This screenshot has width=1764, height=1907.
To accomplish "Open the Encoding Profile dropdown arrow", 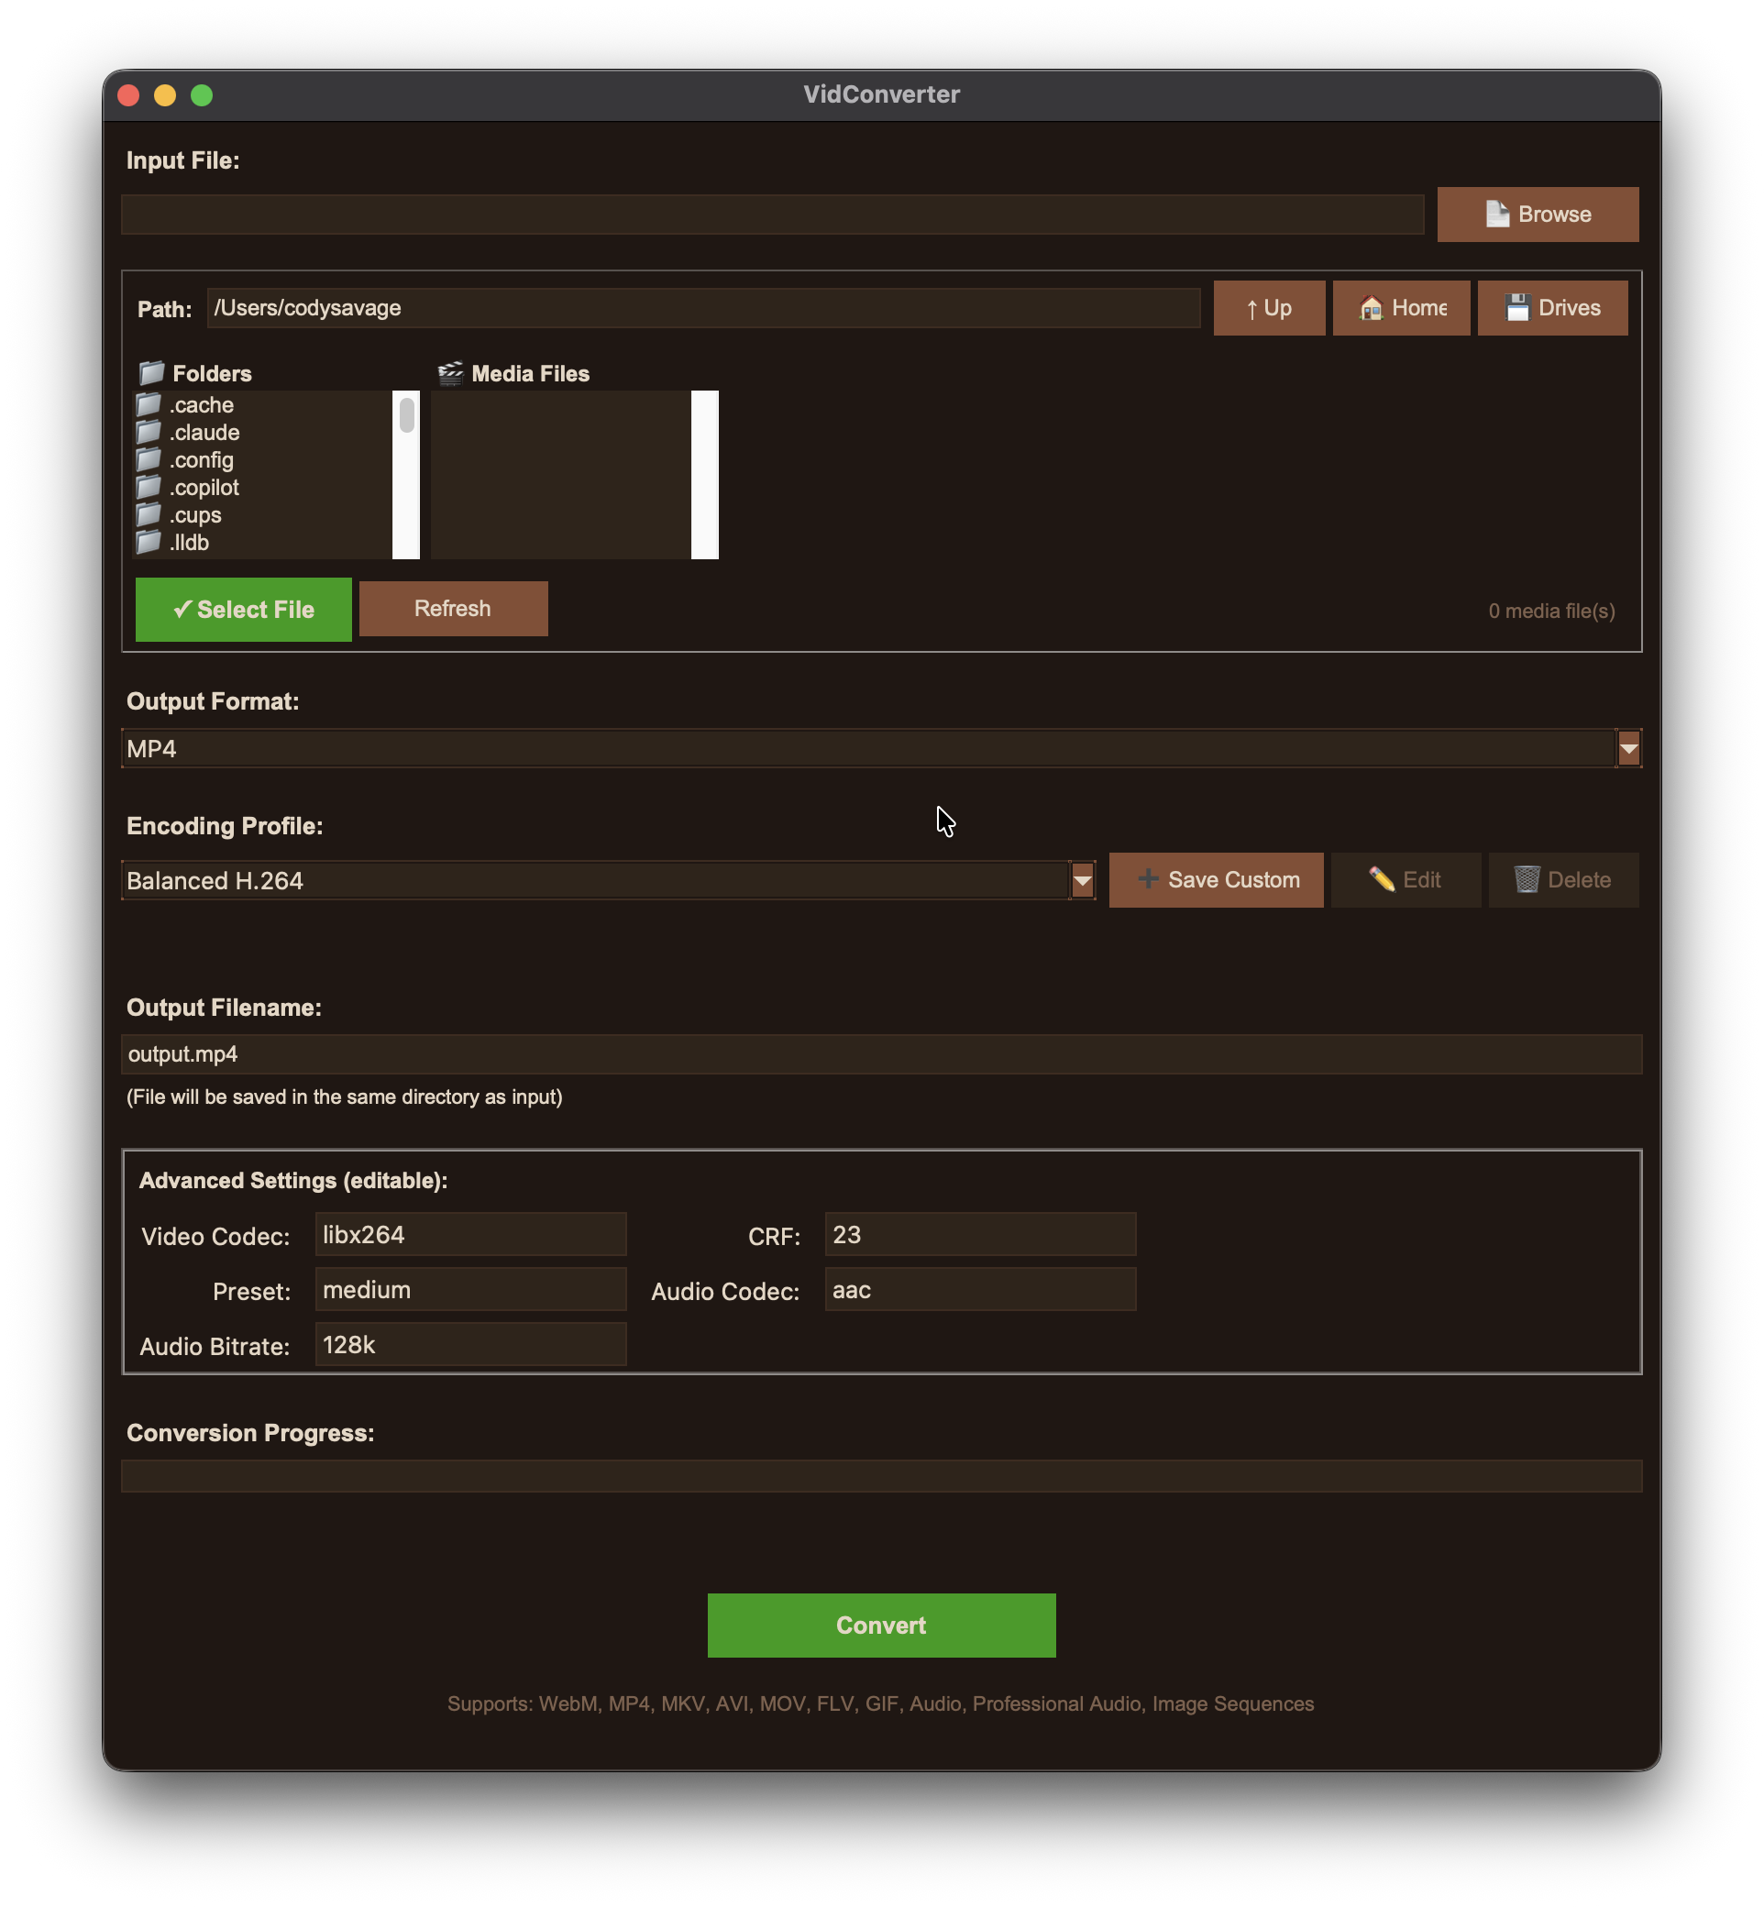I will (1082, 881).
